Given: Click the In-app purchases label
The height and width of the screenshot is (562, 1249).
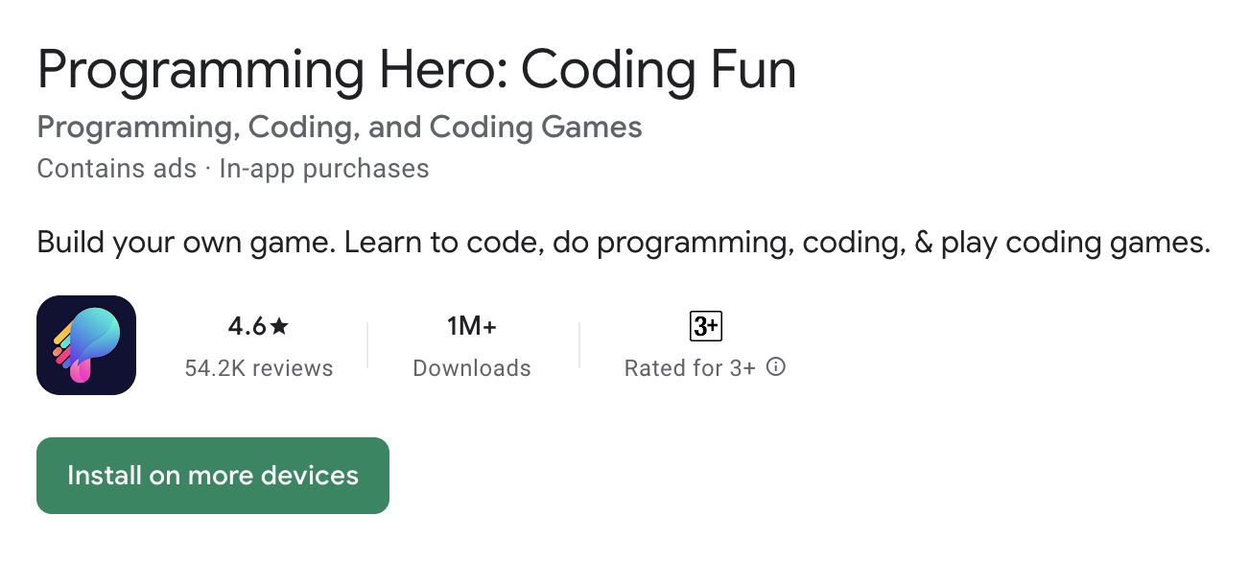Looking at the screenshot, I should pyautogui.click(x=324, y=168).
